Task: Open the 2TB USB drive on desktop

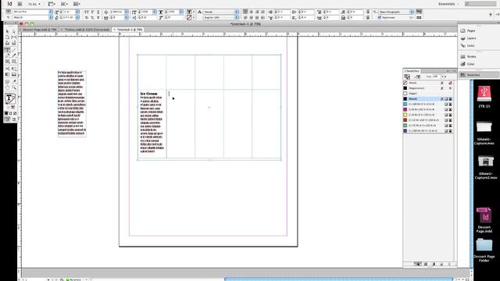Action: [484, 97]
